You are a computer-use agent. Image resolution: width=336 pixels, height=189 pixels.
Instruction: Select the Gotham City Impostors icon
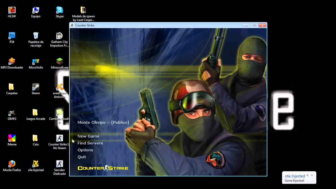tap(60, 40)
